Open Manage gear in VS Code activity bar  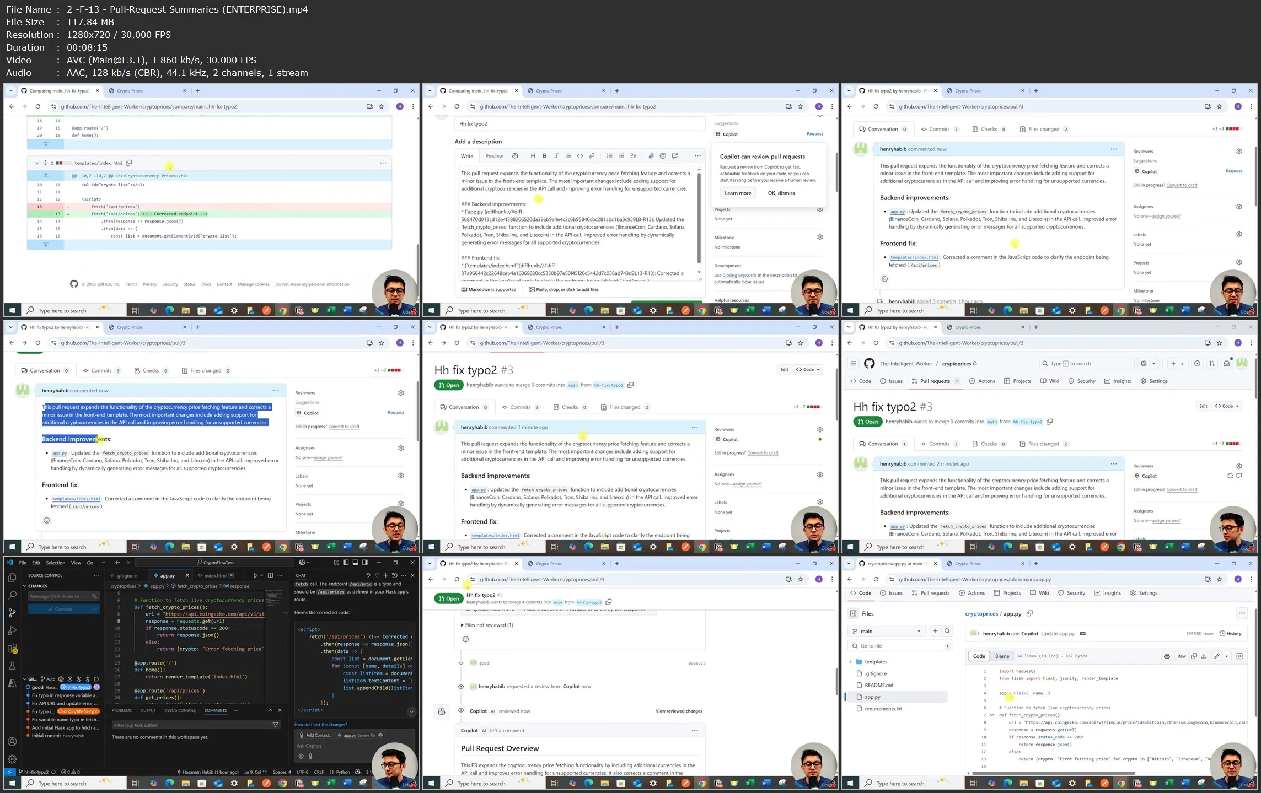[12, 759]
